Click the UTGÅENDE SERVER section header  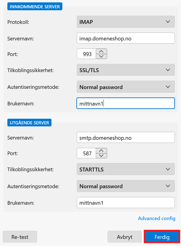tap(29, 123)
